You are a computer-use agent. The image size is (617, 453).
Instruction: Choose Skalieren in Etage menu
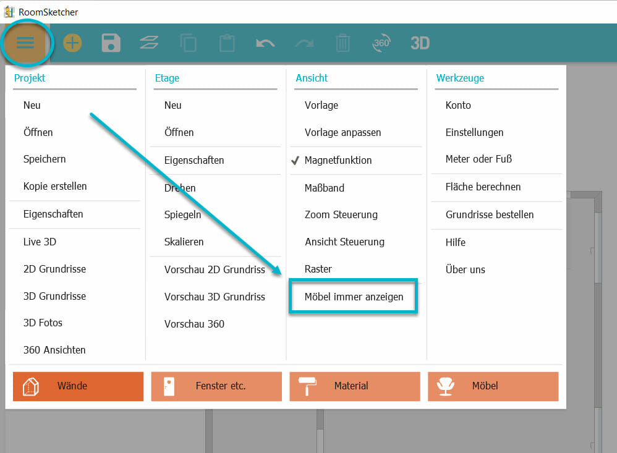pos(184,242)
